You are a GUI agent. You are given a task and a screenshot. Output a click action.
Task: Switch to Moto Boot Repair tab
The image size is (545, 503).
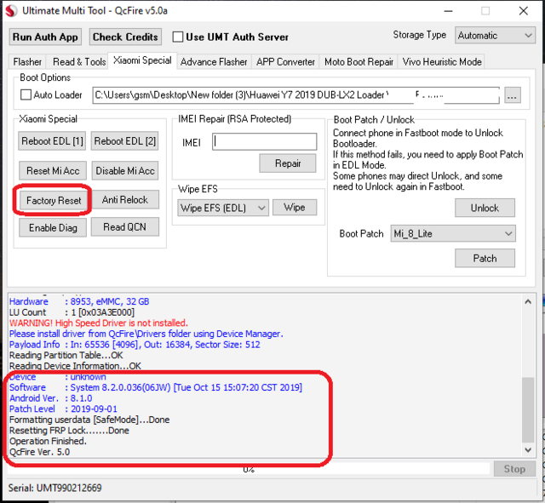tap(359, 62)
